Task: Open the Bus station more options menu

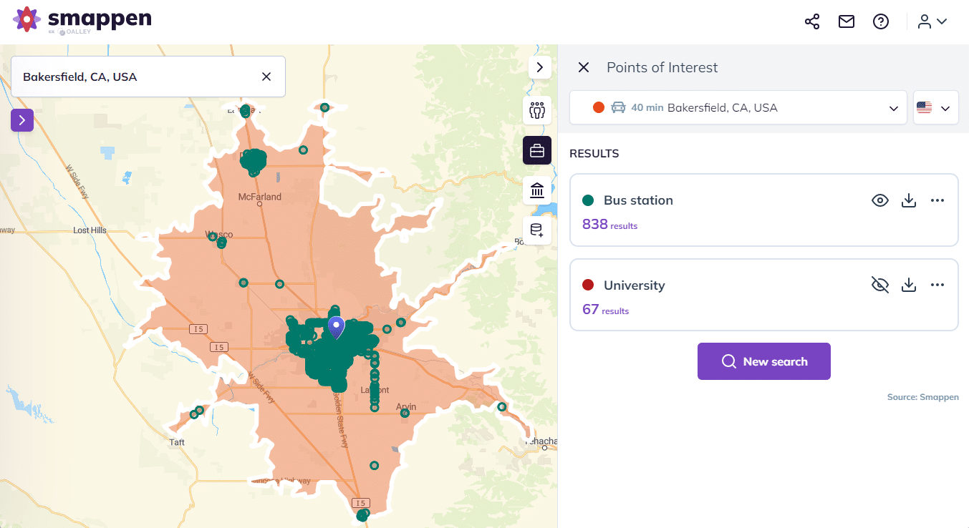Action: pyautogui.click(x=937, y=200)
